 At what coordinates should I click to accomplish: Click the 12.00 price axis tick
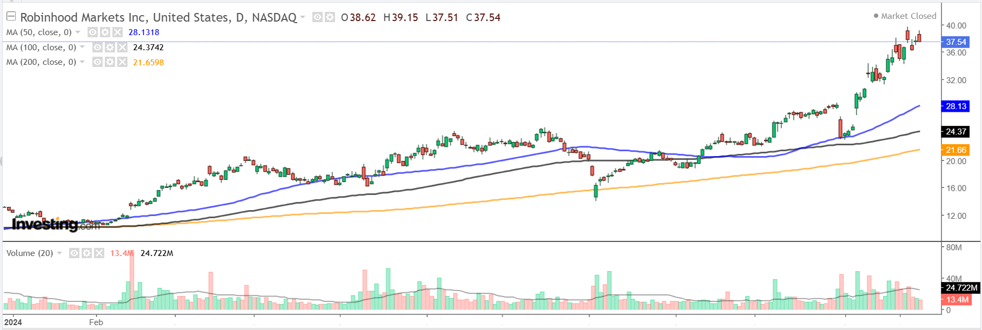(x=956, y=215)
